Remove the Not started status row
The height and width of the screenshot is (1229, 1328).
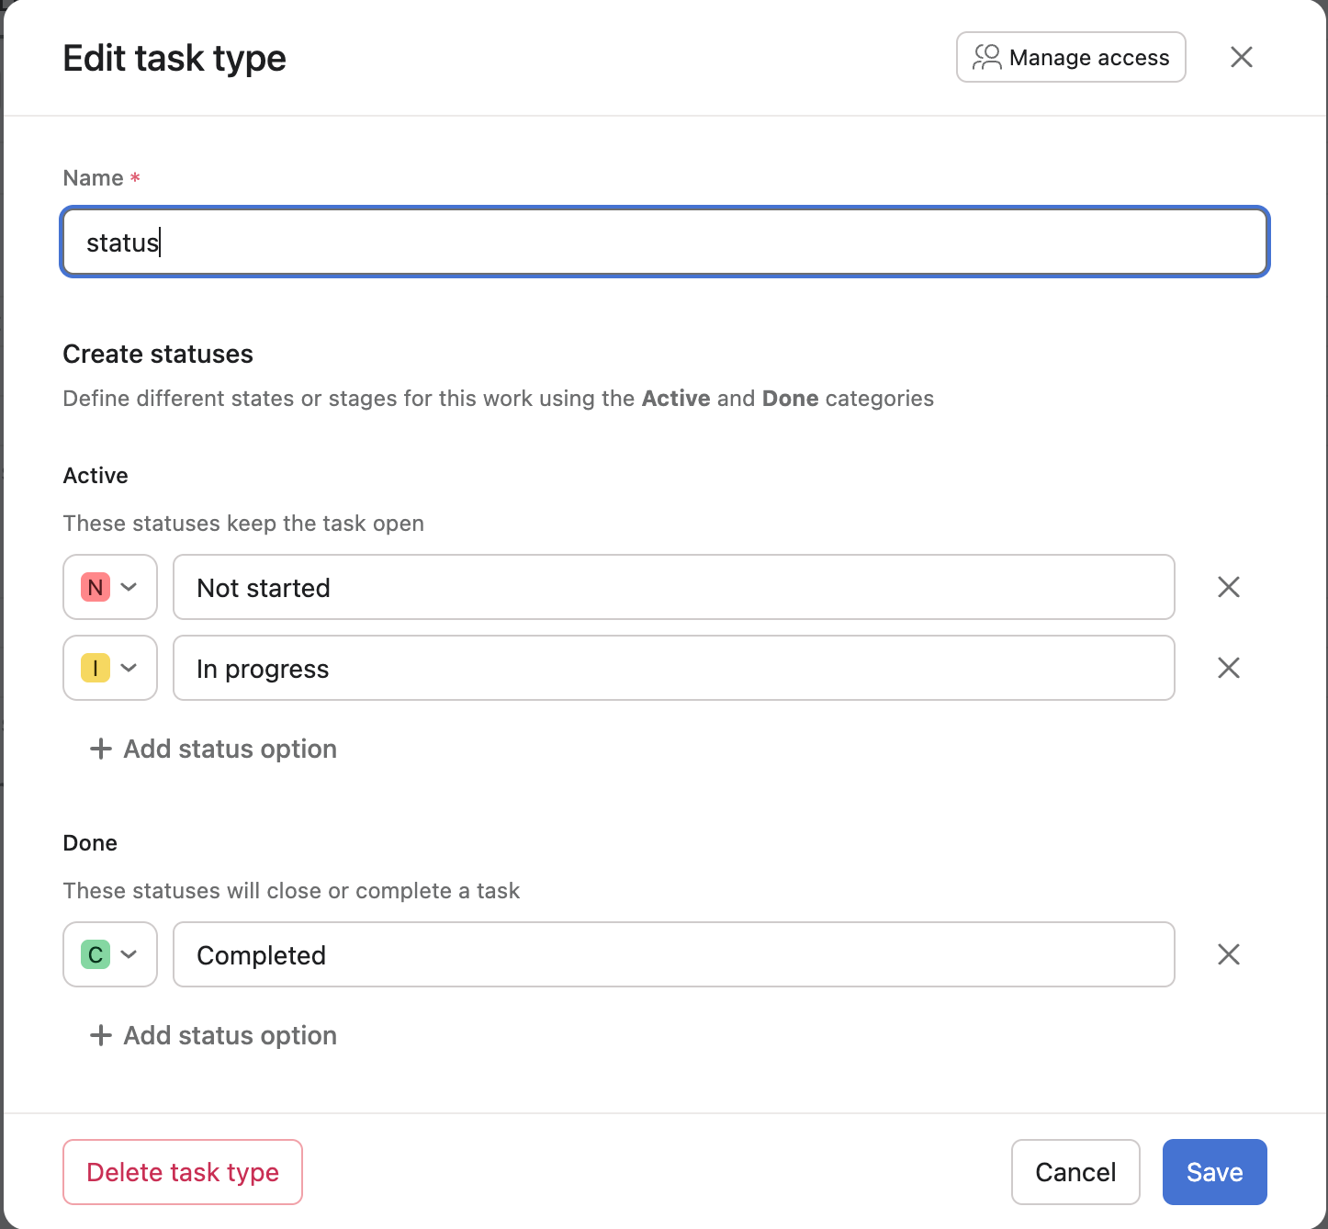pos(1228,587)
